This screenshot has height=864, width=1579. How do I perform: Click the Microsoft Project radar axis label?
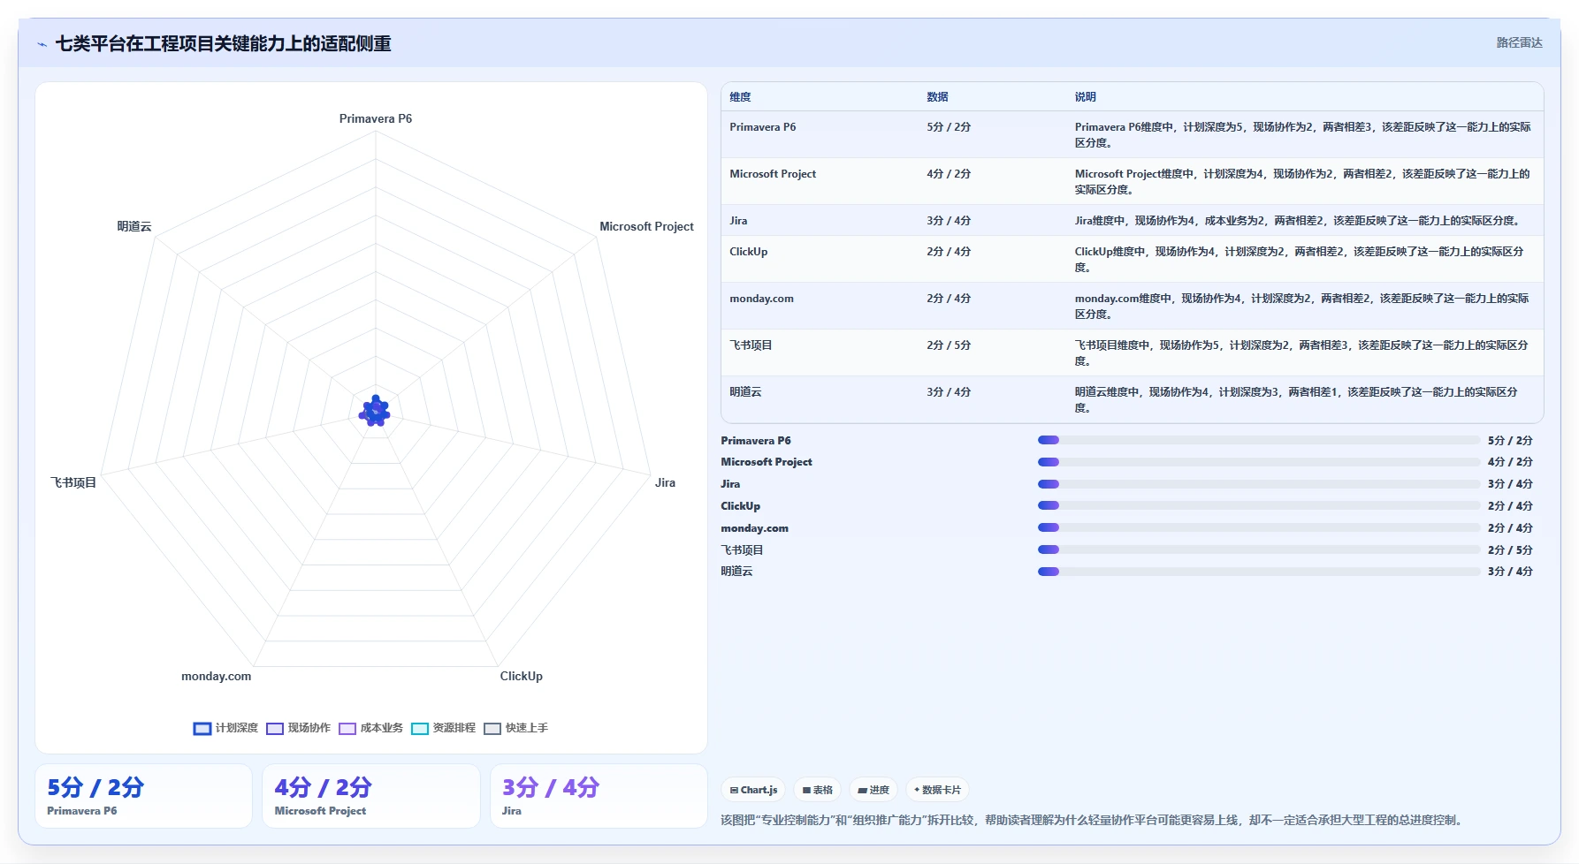(x=646, y=226)
